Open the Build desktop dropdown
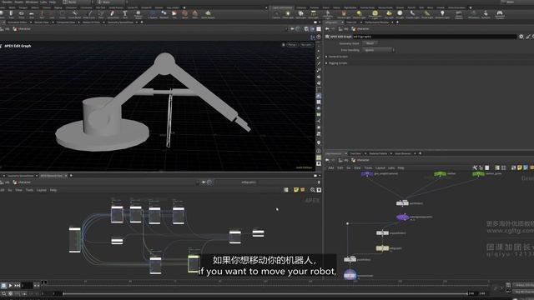 [x=77, y=2]
